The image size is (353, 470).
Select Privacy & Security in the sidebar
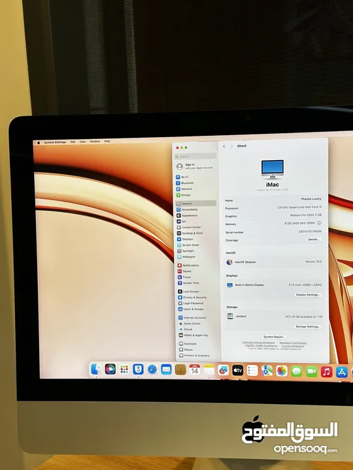pyautogui.click(x=192, y=298)
